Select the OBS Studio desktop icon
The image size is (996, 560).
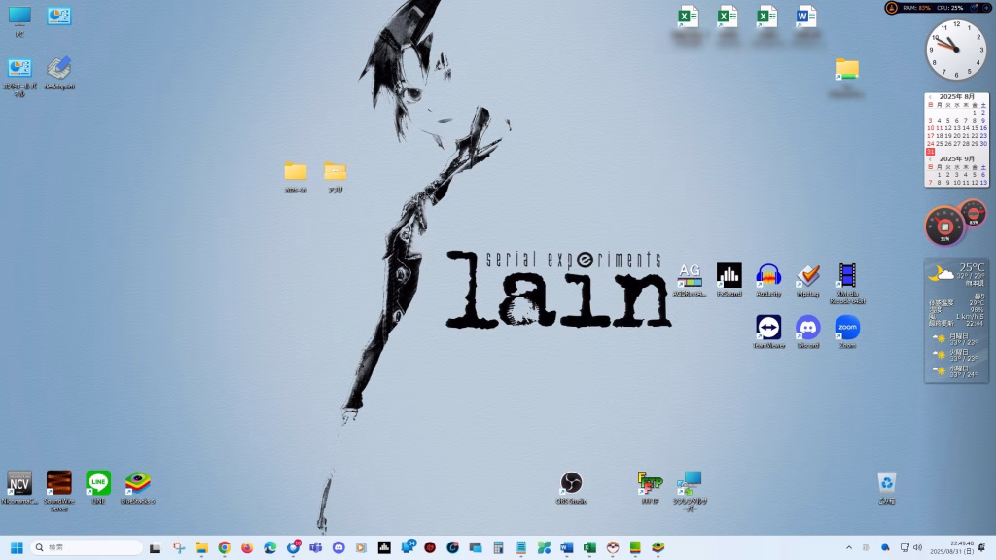571,487
